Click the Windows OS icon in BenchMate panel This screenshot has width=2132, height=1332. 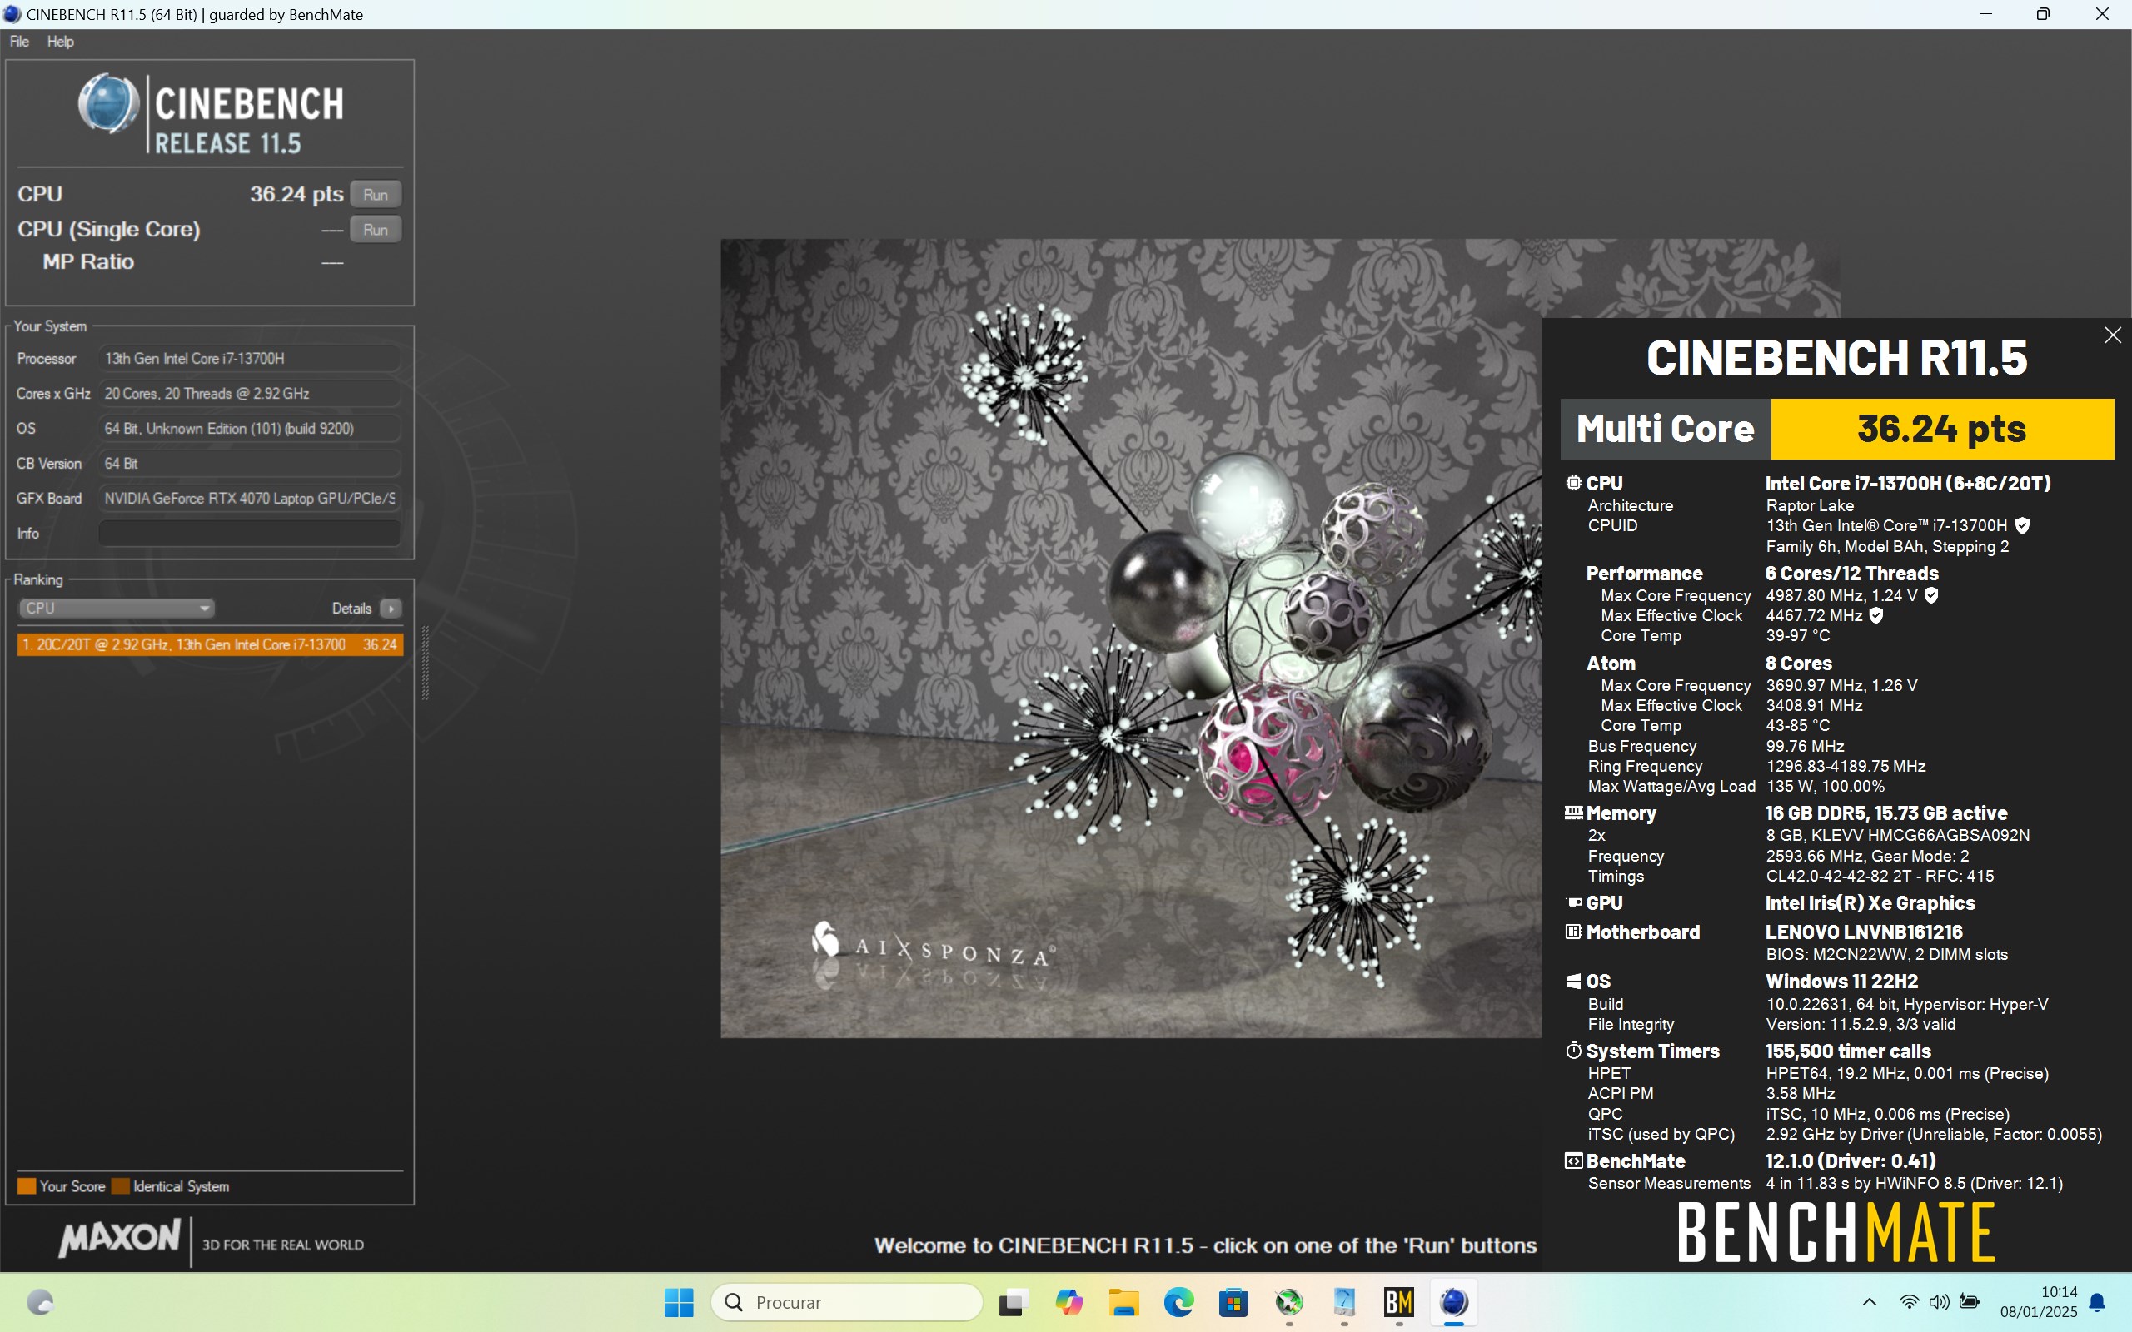1573,981
